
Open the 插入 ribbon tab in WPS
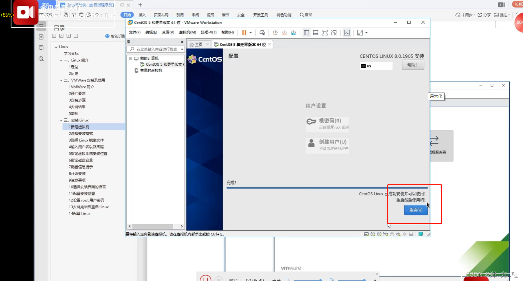point(142,15)
